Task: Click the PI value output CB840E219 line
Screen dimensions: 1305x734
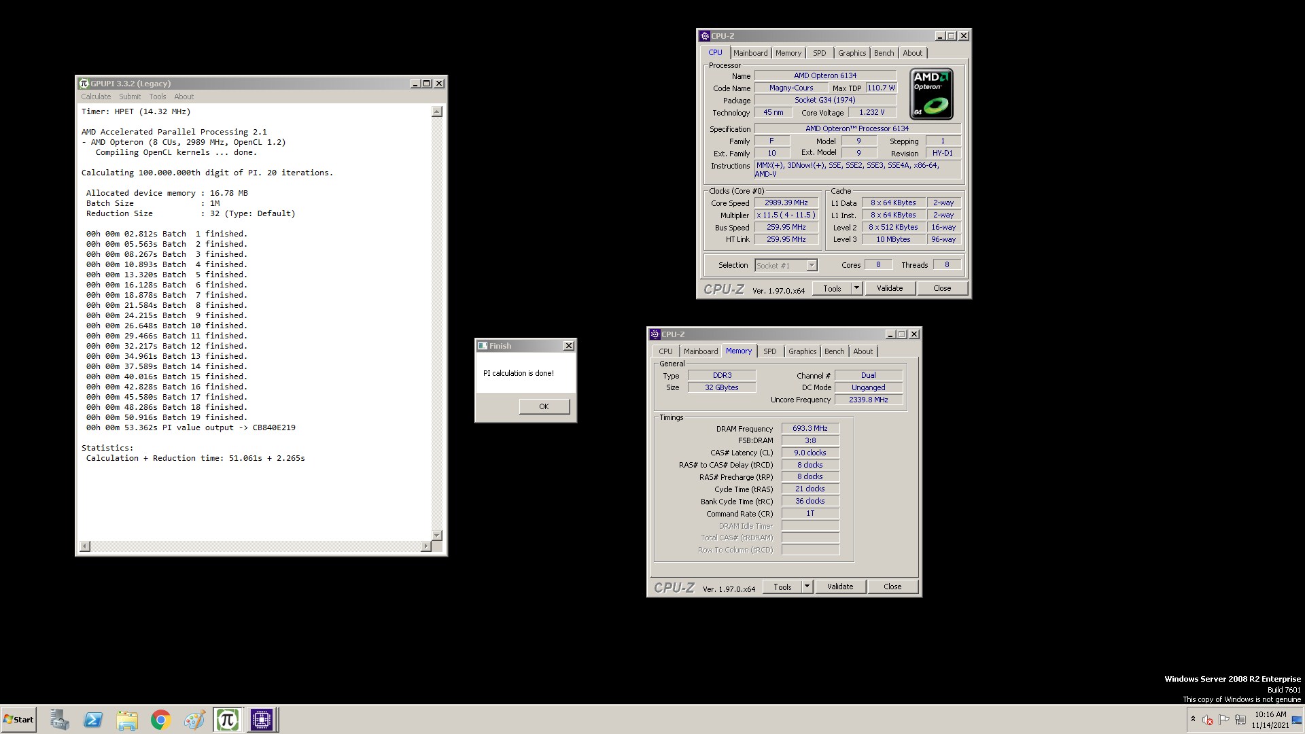Action: click(x=191, y=428)
